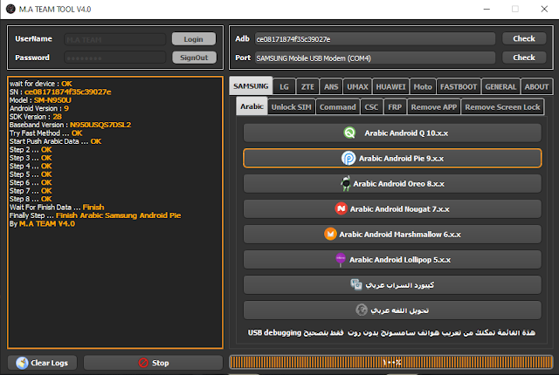This screenshot has height=375, width=559.
Task: Click 'wait for device : OK' log line
Action: (x=41, y=84)
